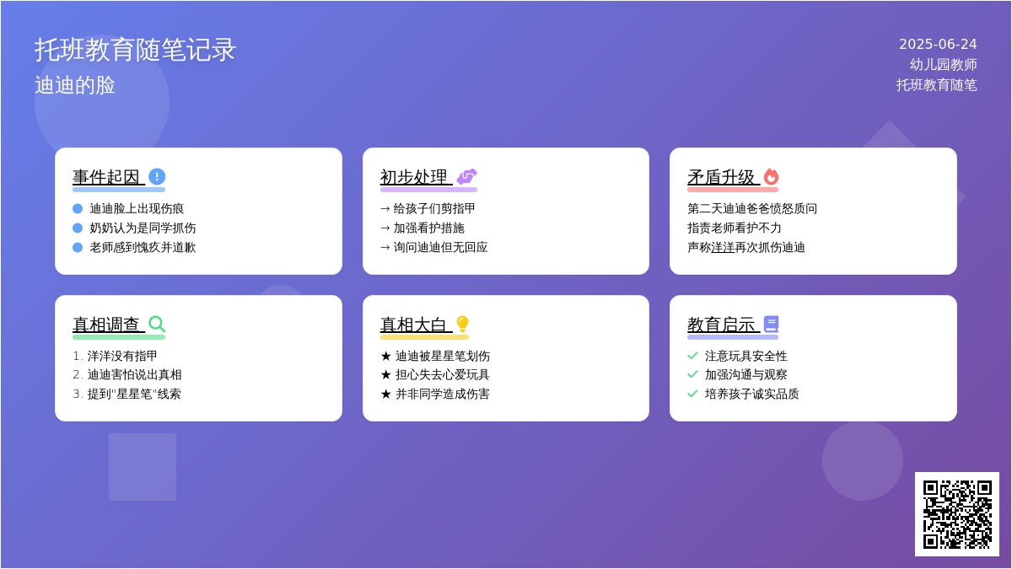The width and height of the screenshot is (1012, 569).
Task: Select the 初步处理 heading
Action: (x=414, y=177)
